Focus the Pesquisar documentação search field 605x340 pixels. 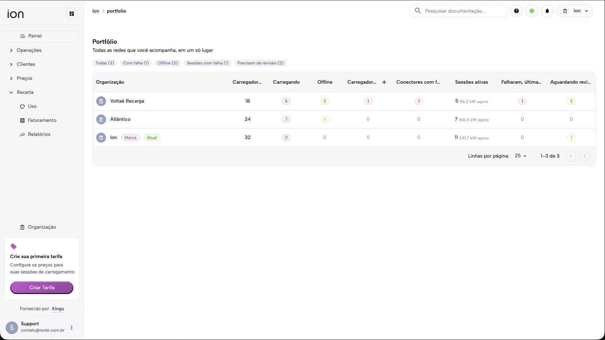click(x=458, y=11)
